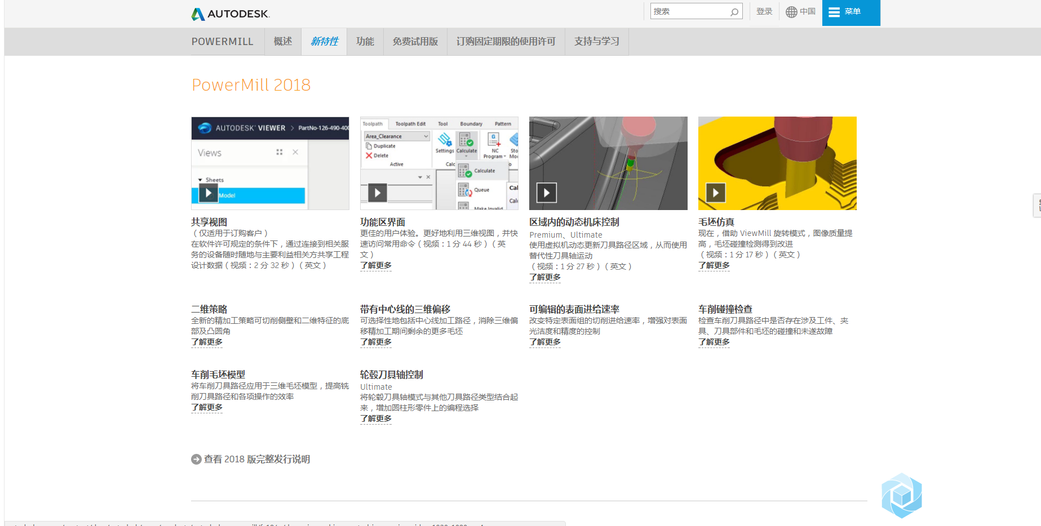Open the grey machine tool thumbnail

point(608,163)
